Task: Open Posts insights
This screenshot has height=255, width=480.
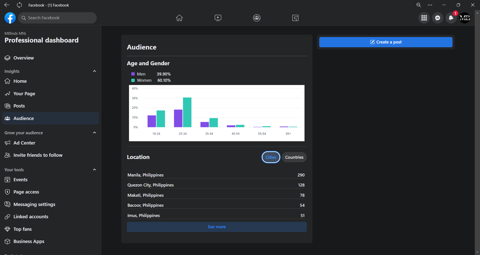Action: pos(50,106)
